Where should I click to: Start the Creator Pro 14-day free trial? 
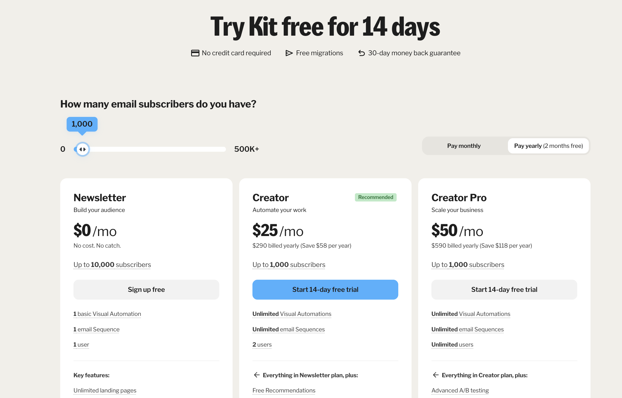click(x=504, y=290)
